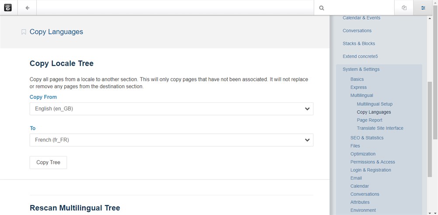Open Permissions & Access settings
Viewport: 438px width, 215px height.
[x=372, y=162]
